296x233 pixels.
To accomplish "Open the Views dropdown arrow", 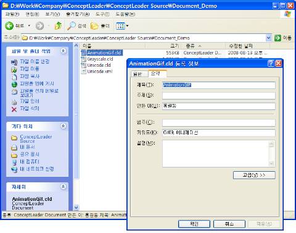I will (x=127, y=26).
